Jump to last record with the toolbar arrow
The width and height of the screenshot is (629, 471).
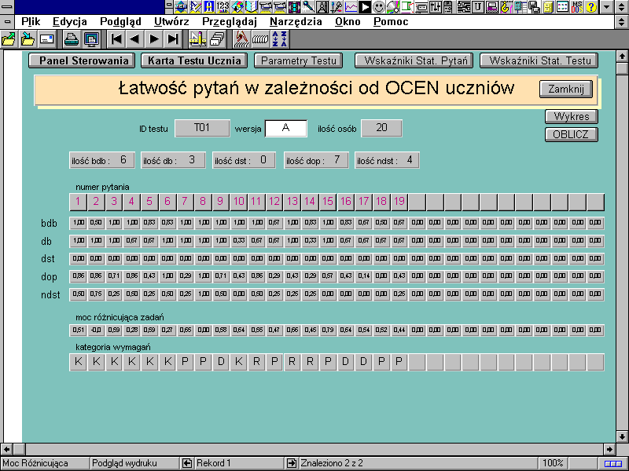click(x=173, y=38)
